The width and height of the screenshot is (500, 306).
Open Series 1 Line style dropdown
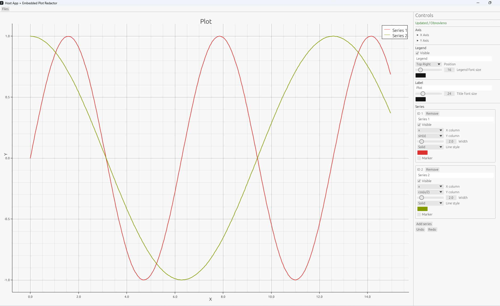click(x=430, y=147)
